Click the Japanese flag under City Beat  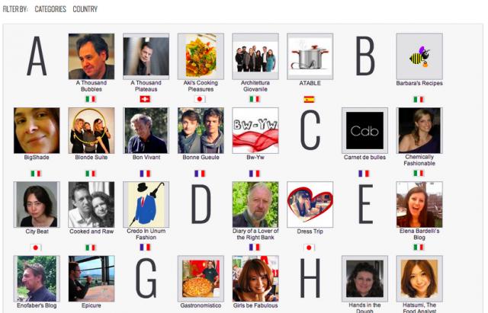36,248
